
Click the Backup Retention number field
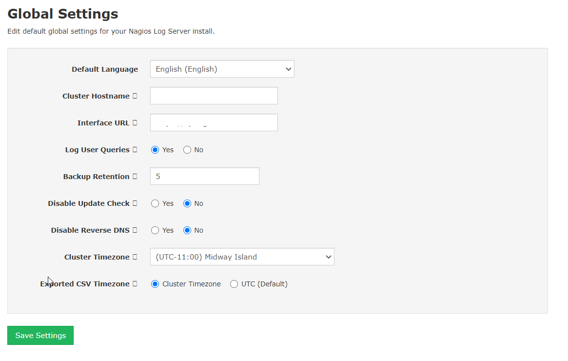coord(204,177)
